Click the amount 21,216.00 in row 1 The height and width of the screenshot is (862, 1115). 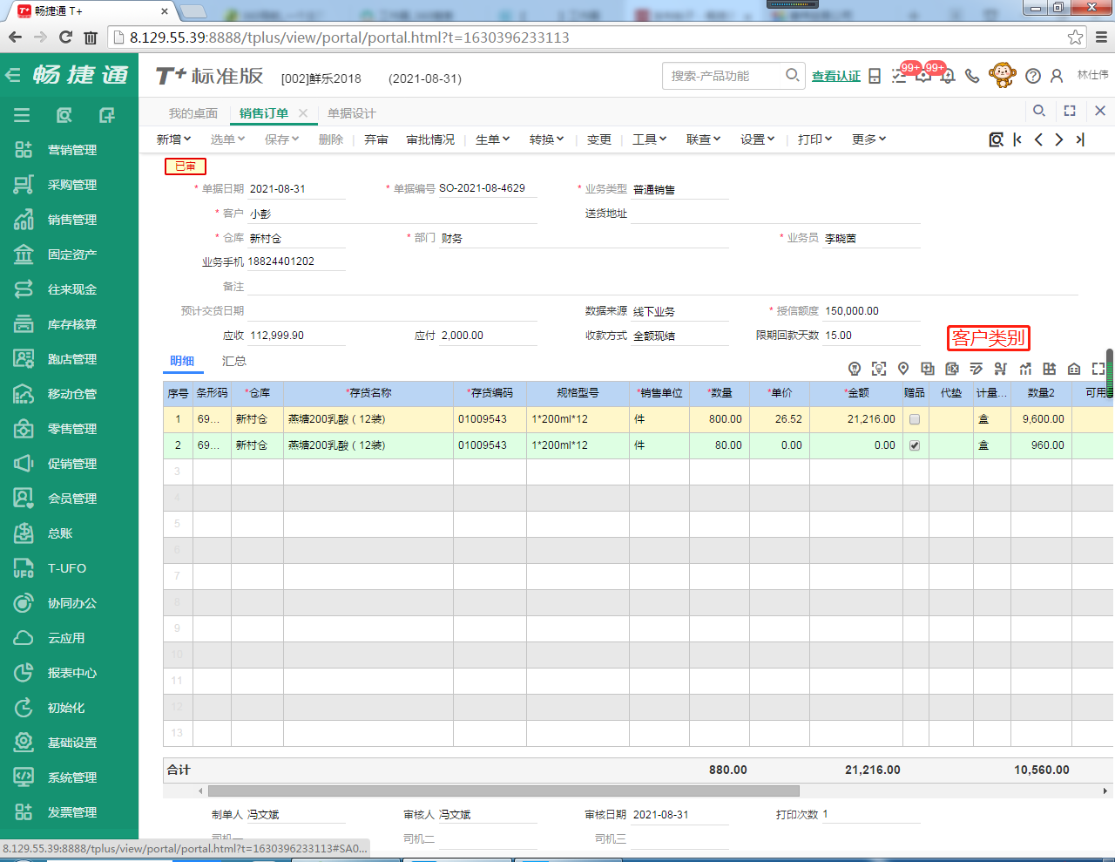[871, 419]
